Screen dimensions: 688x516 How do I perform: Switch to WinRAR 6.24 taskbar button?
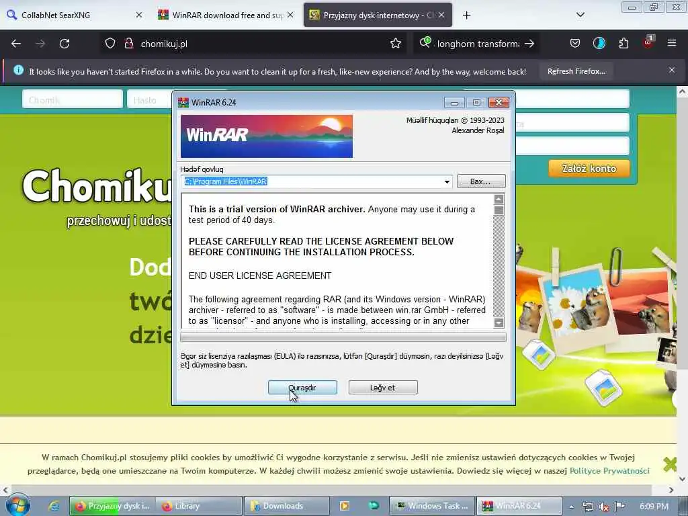[519, 506]
